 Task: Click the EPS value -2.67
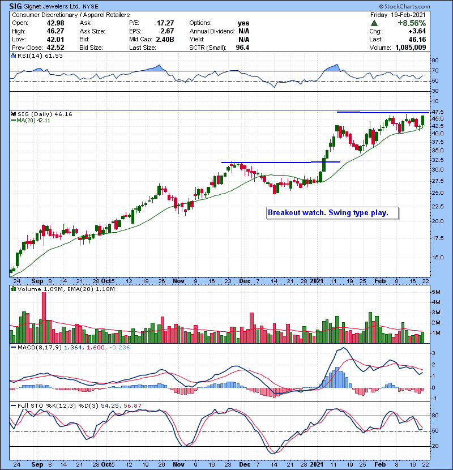pos(166,31)
